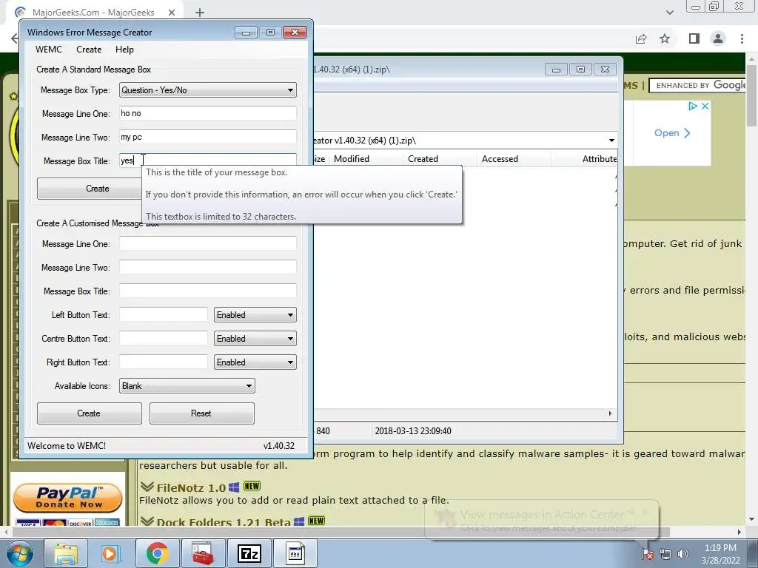Open Chrome three-dot menu
The width and height of the screenshot is (758, 568).
point(742,38)
